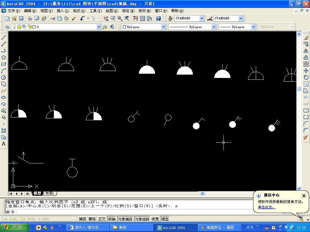Open the 文件(F) menu
Screen dimensions: 310x232
[x=14, y=11]
